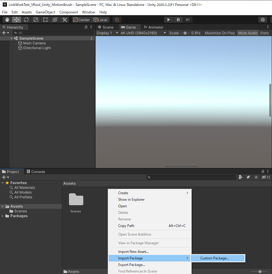Open the Display 1 dropdown

tap(107, 33)
